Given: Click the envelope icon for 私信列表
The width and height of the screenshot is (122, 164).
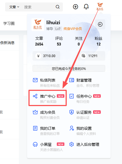Looking at the screenshot, I should click(x=35, y=80).
